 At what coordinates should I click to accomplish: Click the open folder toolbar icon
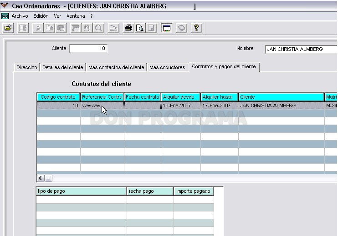[x=8, y=28]
